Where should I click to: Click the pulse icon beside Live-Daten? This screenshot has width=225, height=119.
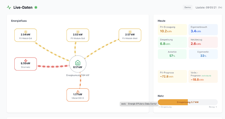click(9, 7)
